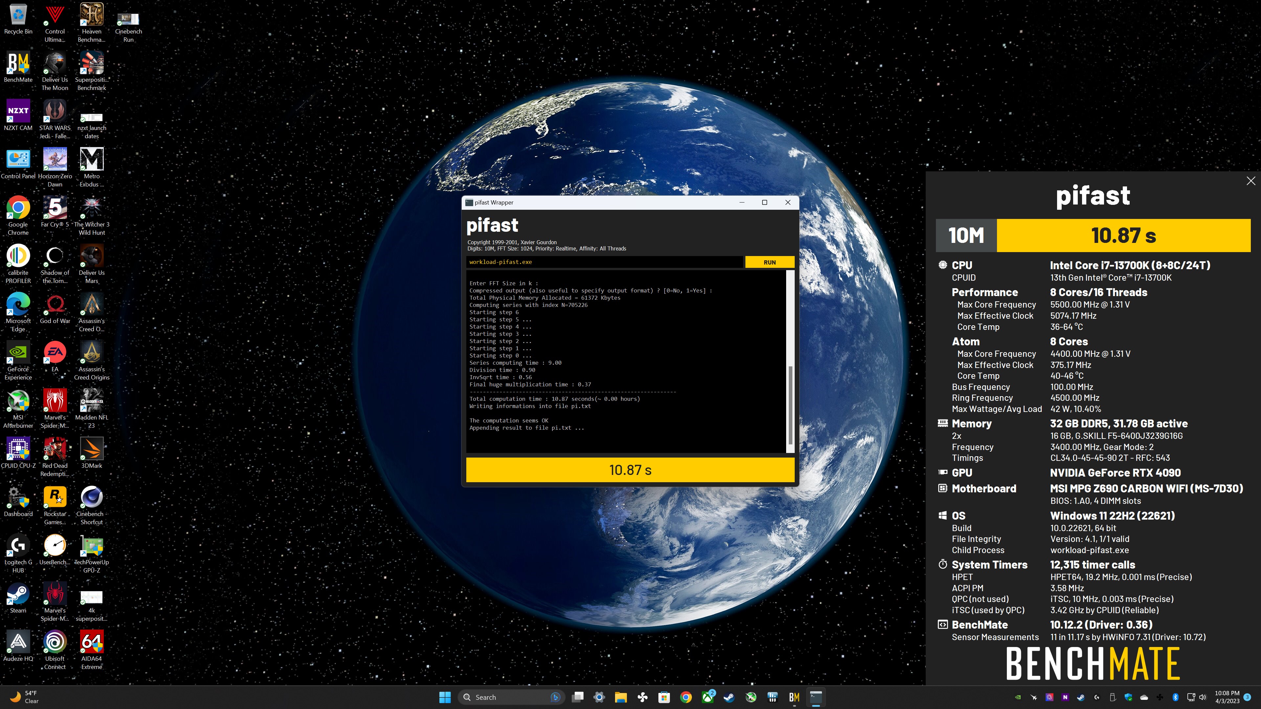Launch Red Dead Redemption shortcut
Viewport: 1261px width, 709px height.
point(55,457)
